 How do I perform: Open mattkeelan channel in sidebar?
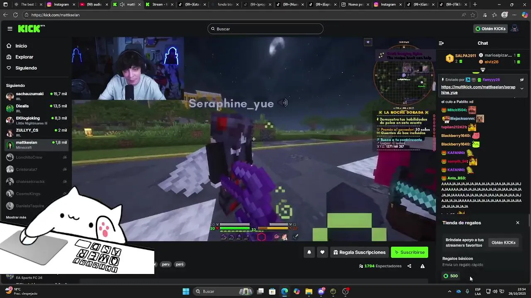tap(36, 144)
